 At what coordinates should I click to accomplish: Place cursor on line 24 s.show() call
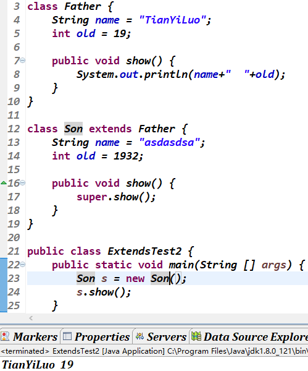[x=104, y=292]
